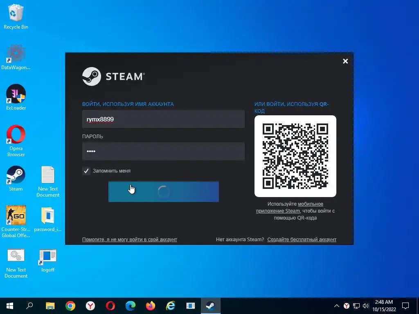Click the active Steam taskbar button
Image resolution: width=419 pixels, height=314 pixels.
coord(211,306)
